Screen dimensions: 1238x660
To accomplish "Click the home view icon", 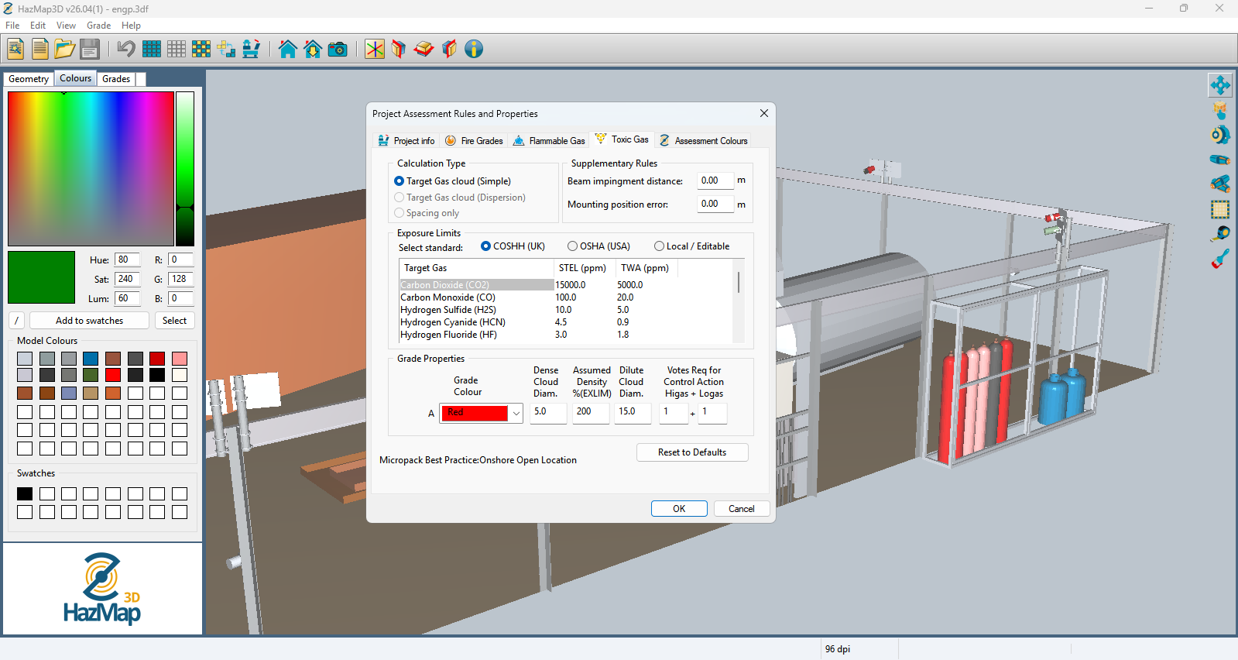I will click(288, 49).
